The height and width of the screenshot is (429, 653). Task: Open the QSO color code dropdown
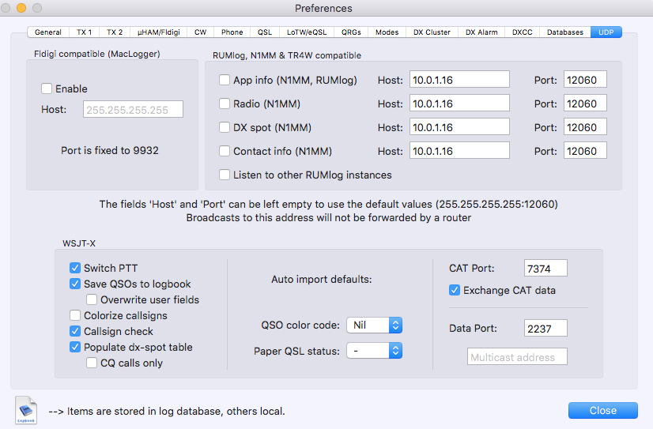pyautogui.click(x=374, y=325)
